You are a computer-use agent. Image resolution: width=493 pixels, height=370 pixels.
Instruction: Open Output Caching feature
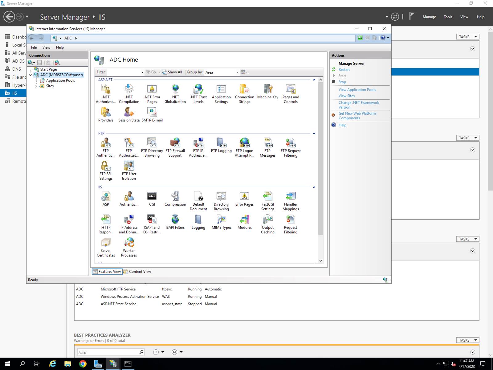[268, 224]
